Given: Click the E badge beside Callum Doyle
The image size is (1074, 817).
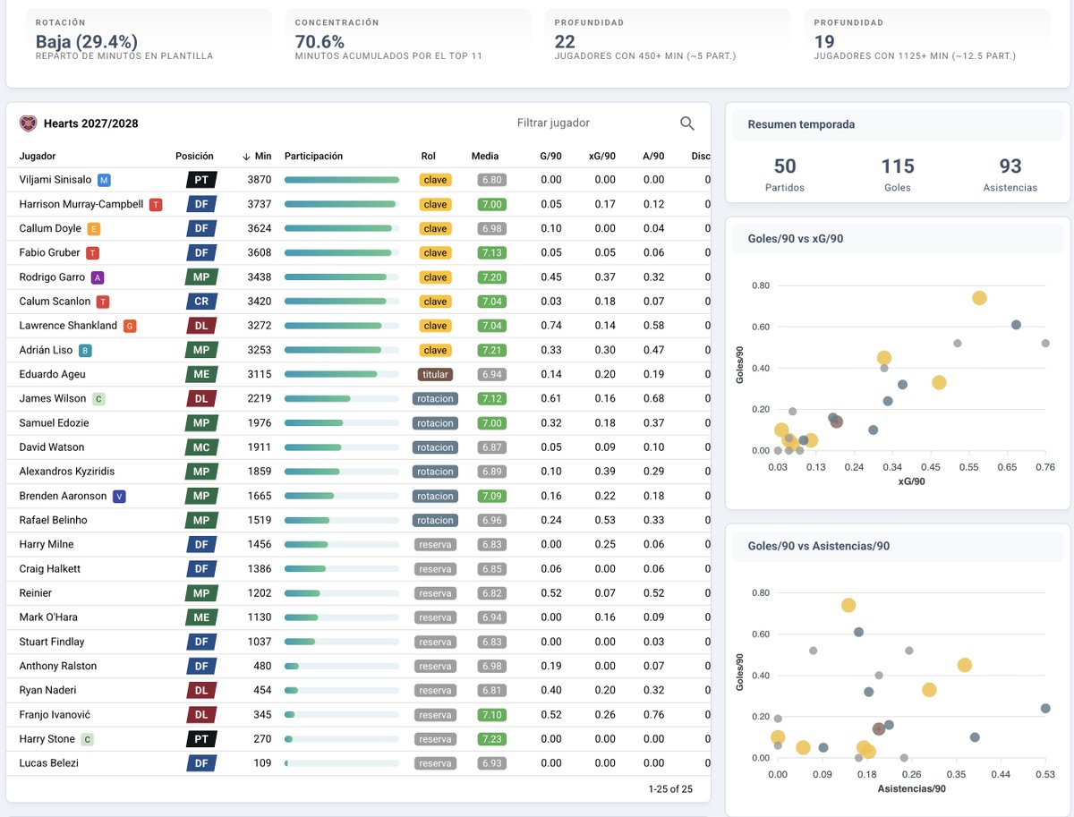Looking at the screenshot, I should click(x=94, y=228).
